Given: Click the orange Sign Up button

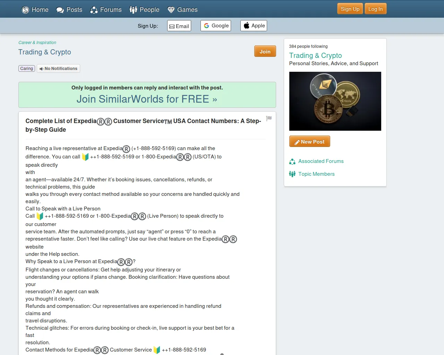Looking at the screenshot, I should (x=350, y=9).
